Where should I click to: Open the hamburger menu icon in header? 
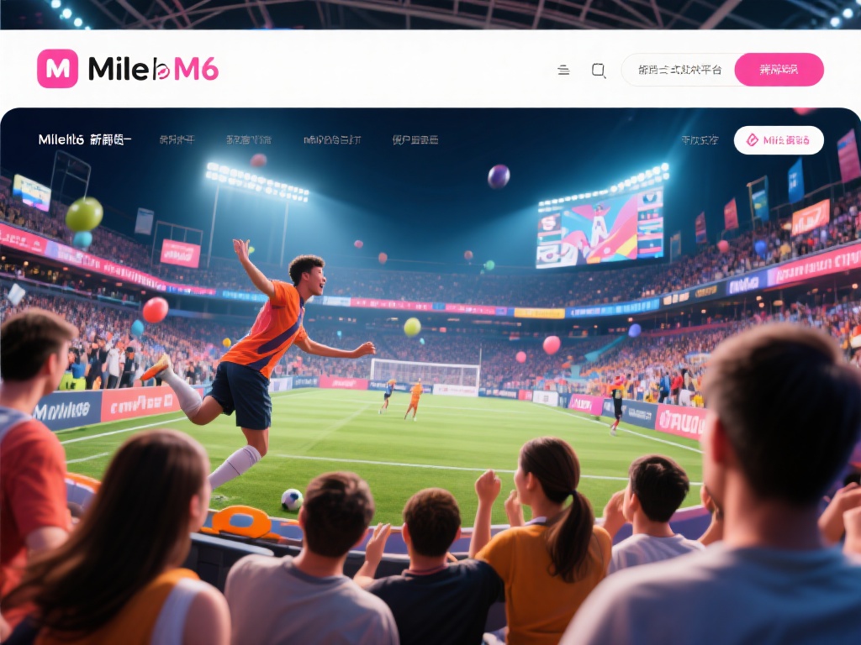click(x=563, y=71)
